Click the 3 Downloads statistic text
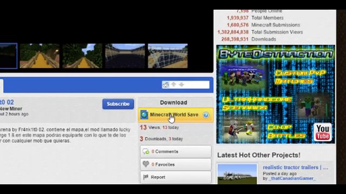Viewport: 346px width, 194px height. [161, 139]
